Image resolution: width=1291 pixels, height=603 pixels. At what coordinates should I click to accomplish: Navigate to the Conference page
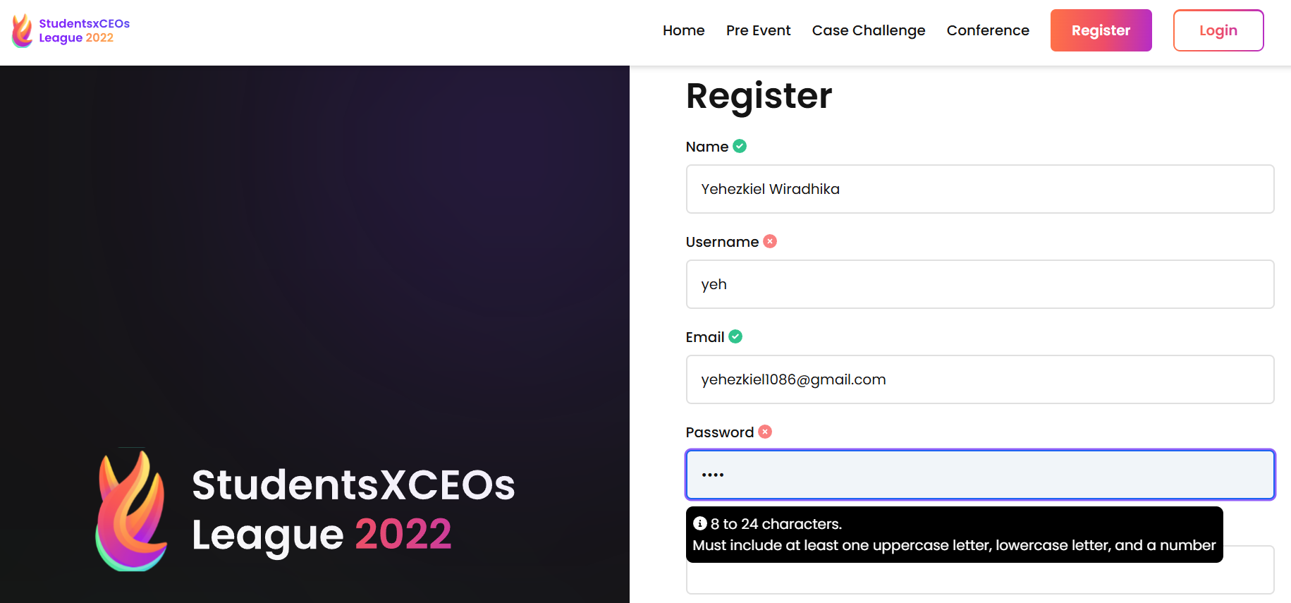pyautogui.click(x=987, y=30)
